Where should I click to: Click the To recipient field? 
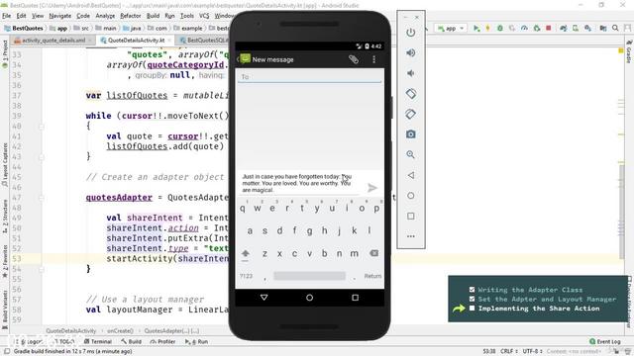tap(309, 77)
